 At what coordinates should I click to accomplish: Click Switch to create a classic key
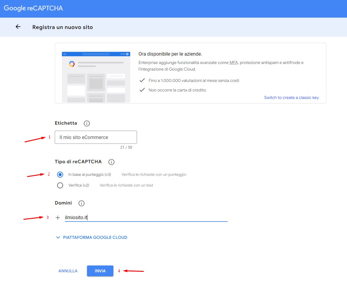[291, 97]
